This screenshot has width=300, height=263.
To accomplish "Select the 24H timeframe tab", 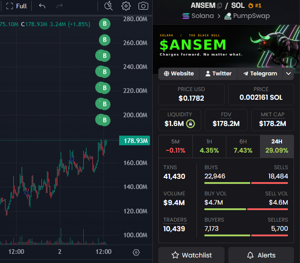I will (x=277, y=146).
